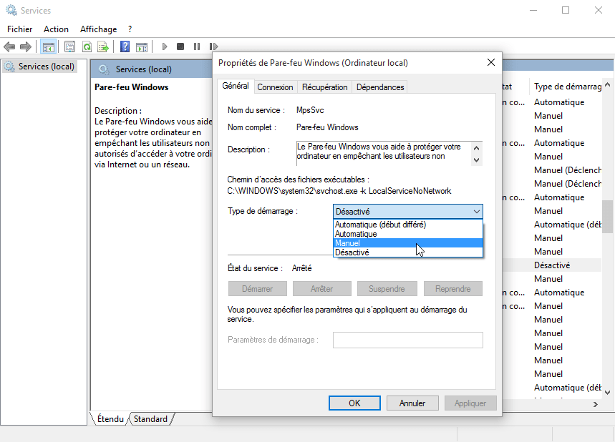Viewport: 615px width, 442px height.
Task: Toggle the Show/Hide action pane icon
Action: [x=142, y=47]
